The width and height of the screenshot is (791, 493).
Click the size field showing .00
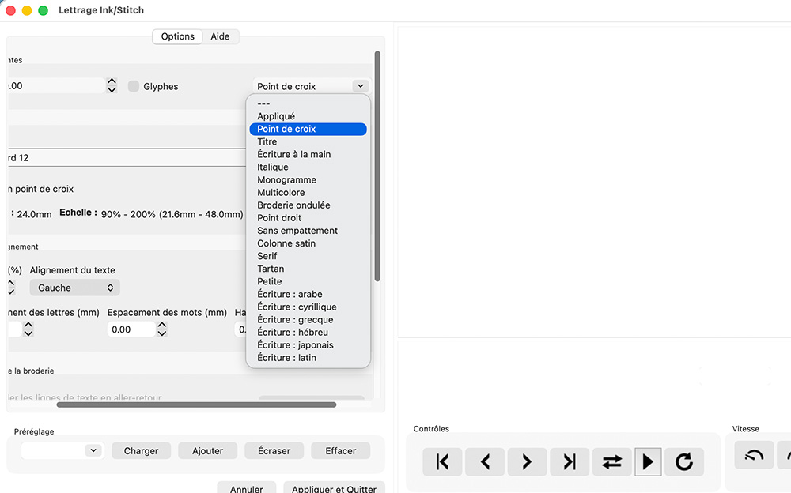coord(56,85)
